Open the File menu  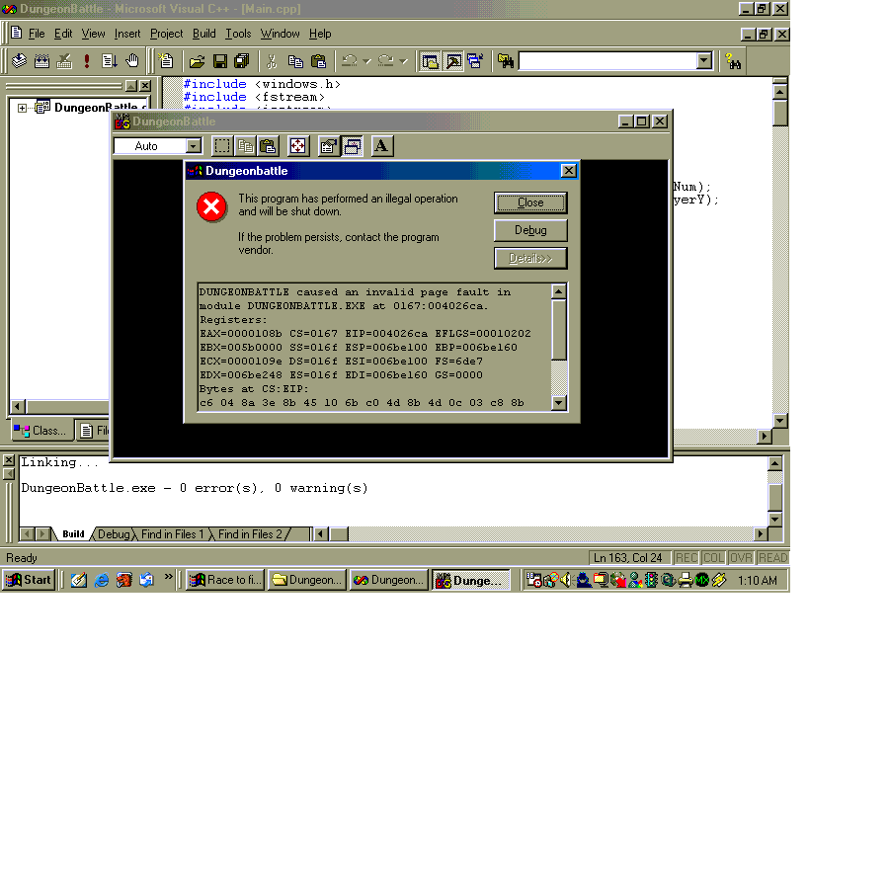click(x=37, y=34)
